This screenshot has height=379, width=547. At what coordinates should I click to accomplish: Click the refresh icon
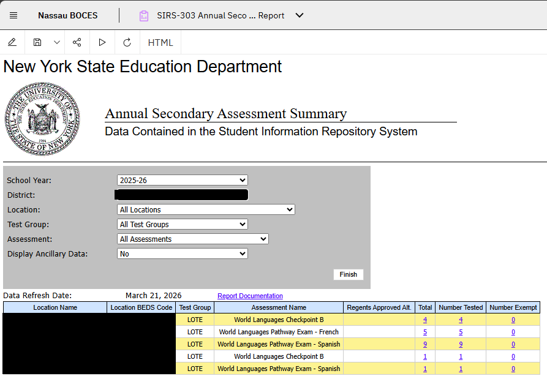coord(127,42)
